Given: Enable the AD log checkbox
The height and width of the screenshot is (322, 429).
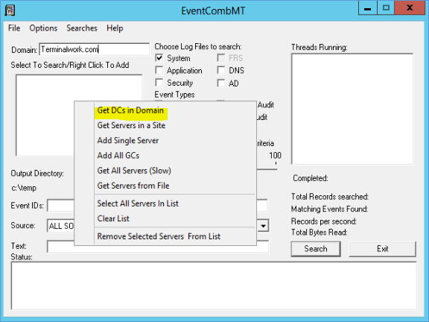Looking at the screenshot, I should 220,83.
